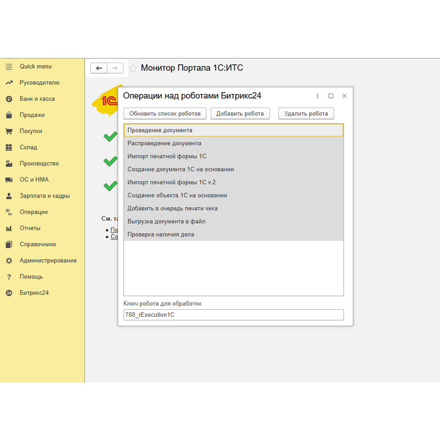Click the Зарплата и кадры person icon
The image size is (440, 440).
coord(9,196)
